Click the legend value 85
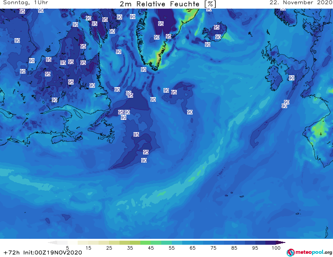 [234, 248]
